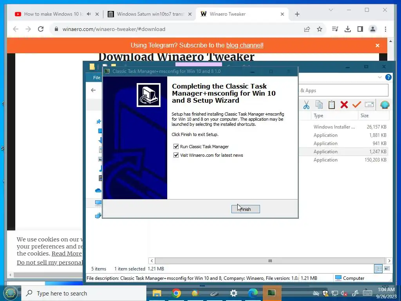Click Finish to exit Setup
Viewport: 401px width, 301px height.
246,209
